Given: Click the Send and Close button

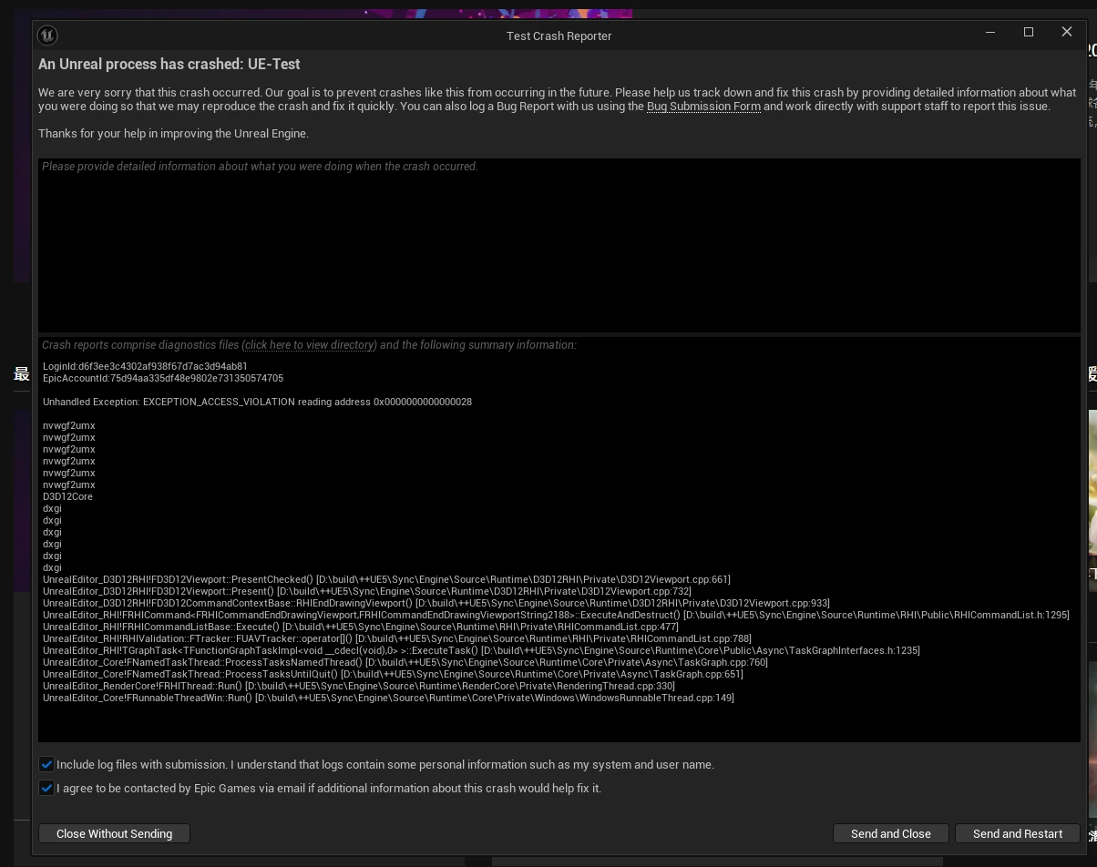Looking at the screenshot, I should [x=891, y=833].
